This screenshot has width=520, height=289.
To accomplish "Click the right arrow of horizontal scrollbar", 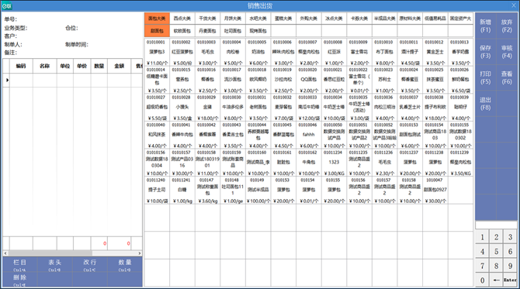I will pyautogui.click(x=140, y=253).
